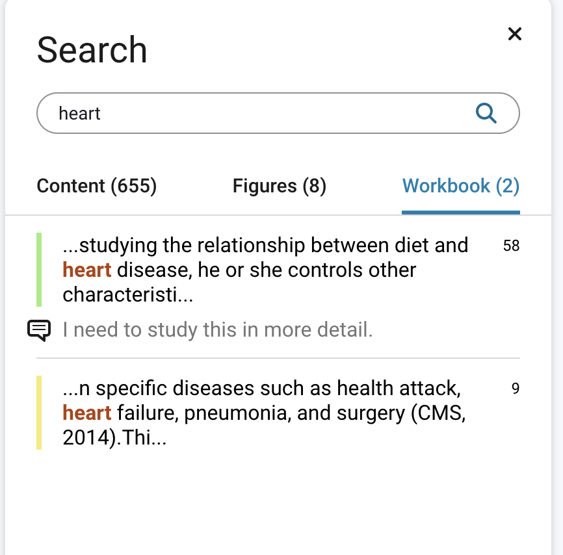The width and height of the screenshot is (563, 555).
Task: Click the Search panel heading
Action: [92, 49]
